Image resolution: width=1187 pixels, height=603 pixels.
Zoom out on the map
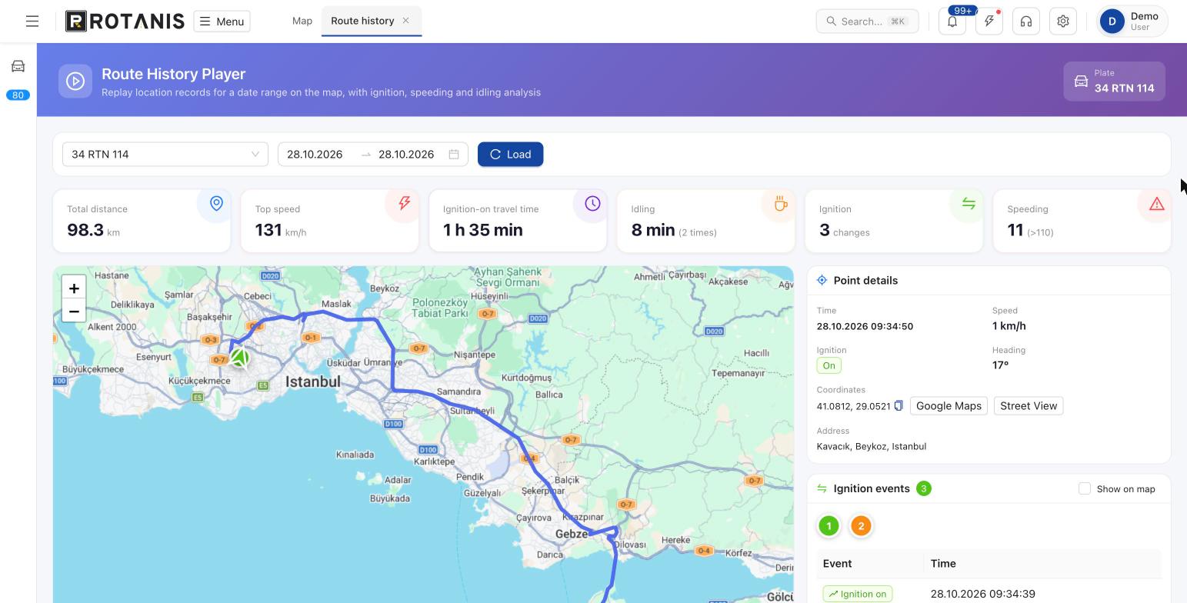click(x=74, y=311)
